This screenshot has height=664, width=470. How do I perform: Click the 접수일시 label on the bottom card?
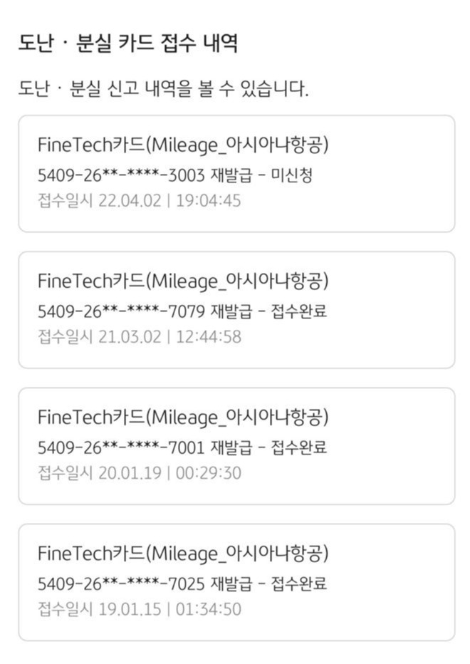pyautogui.click(x=63, y=609)
